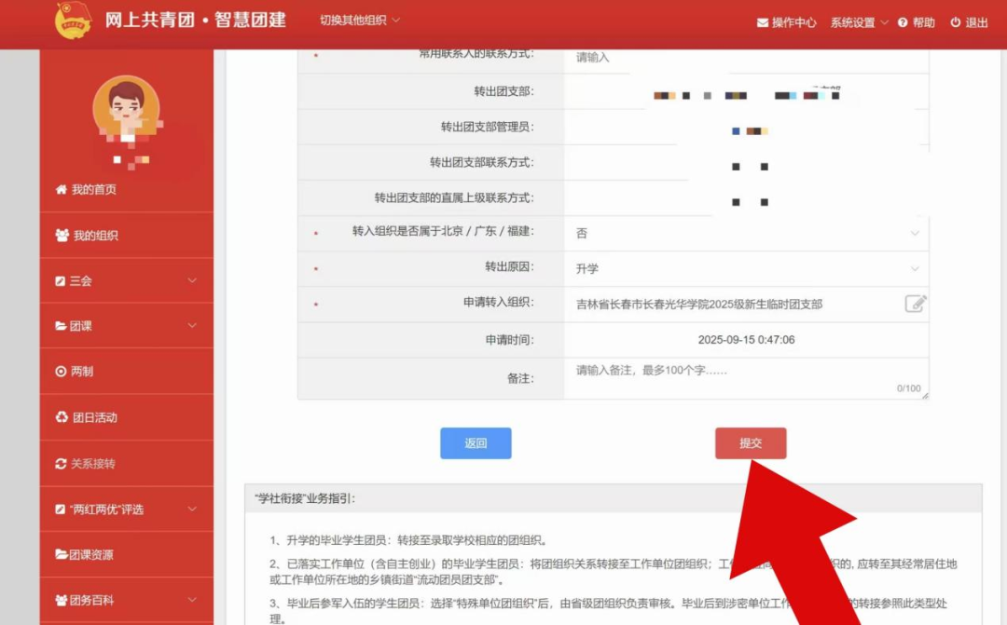Click 帮助 link in header
Viewport: 1007px width, 625px height.
coord(923,22)
